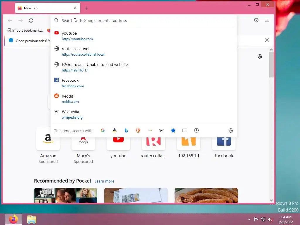
Task: Open File Explorer from taskbar
Action: tap(32, 219)
